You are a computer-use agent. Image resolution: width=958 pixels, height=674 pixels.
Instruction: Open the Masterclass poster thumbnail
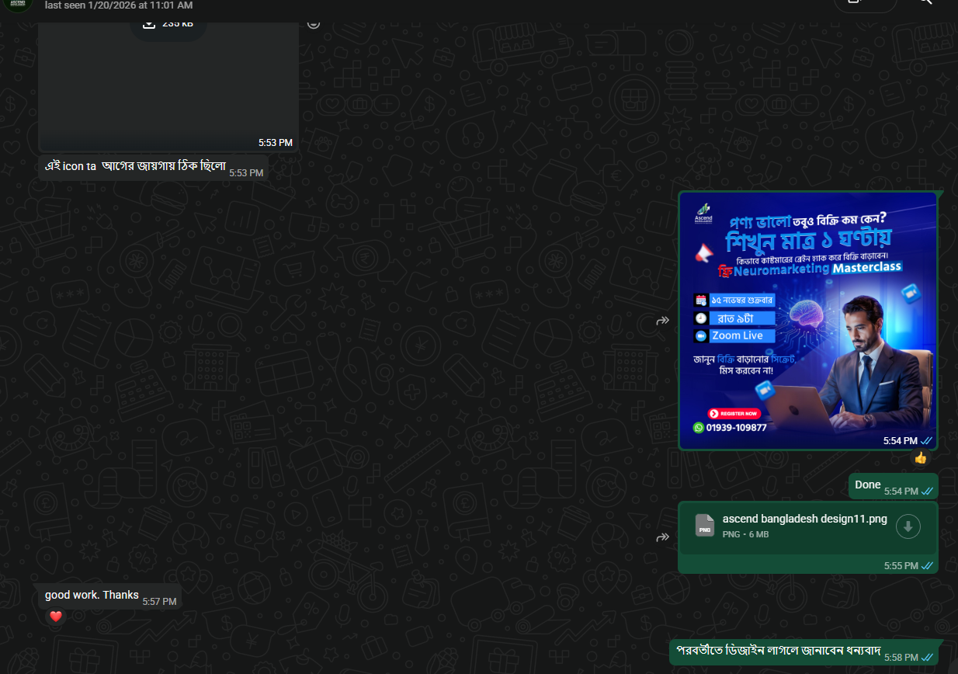807,320
